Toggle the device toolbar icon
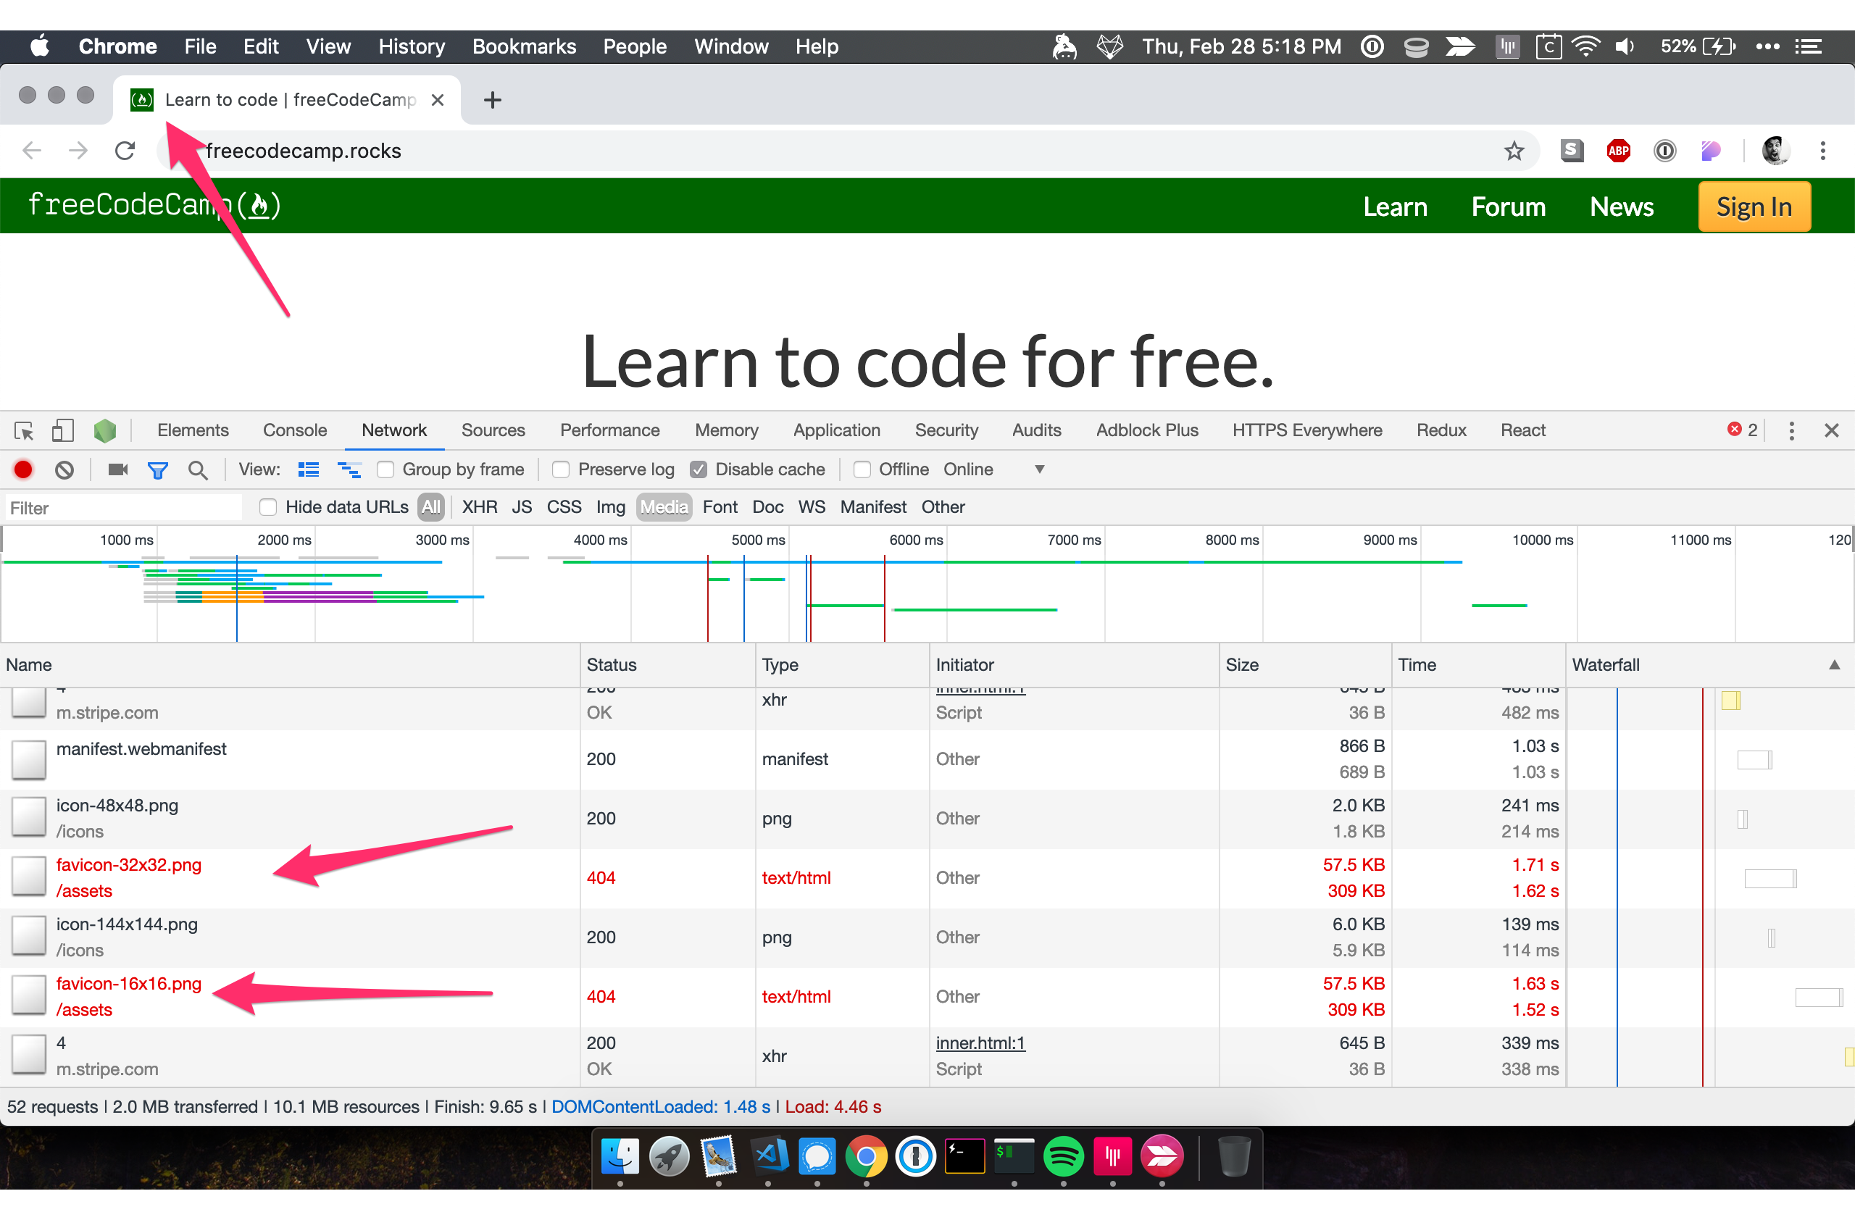This screenshot has width=1855, height=1220. (x=62, y=431)
